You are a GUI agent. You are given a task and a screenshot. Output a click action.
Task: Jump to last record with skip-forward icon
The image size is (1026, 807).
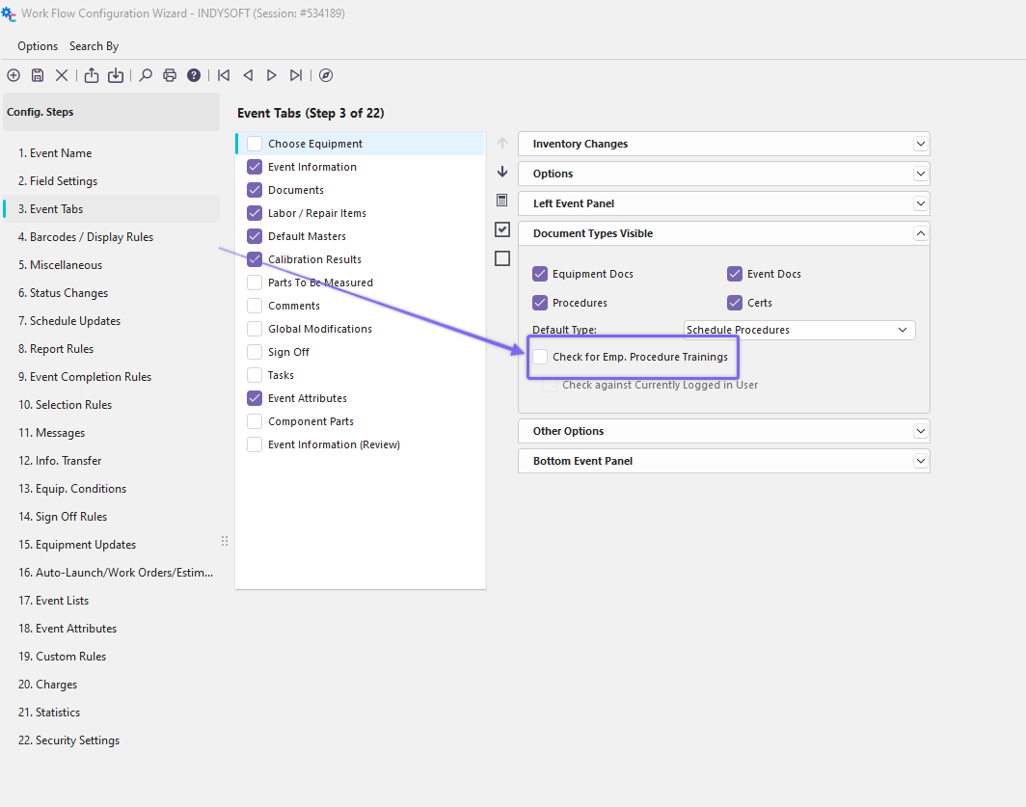[296, 75]
